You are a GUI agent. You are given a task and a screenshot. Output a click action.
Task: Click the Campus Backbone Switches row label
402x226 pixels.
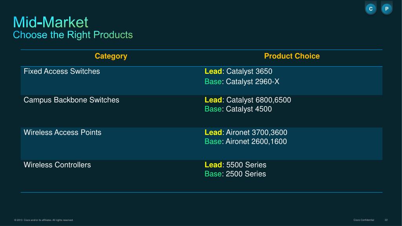pos(71,100)
